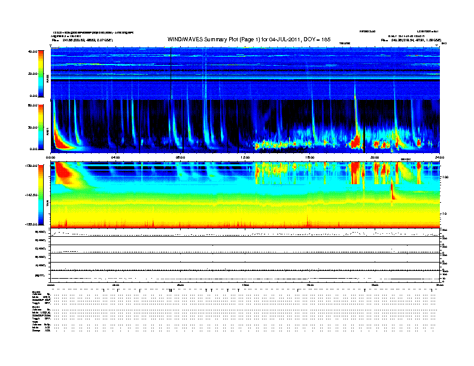Click the RAD2 section header in status table

coord(37,292)
